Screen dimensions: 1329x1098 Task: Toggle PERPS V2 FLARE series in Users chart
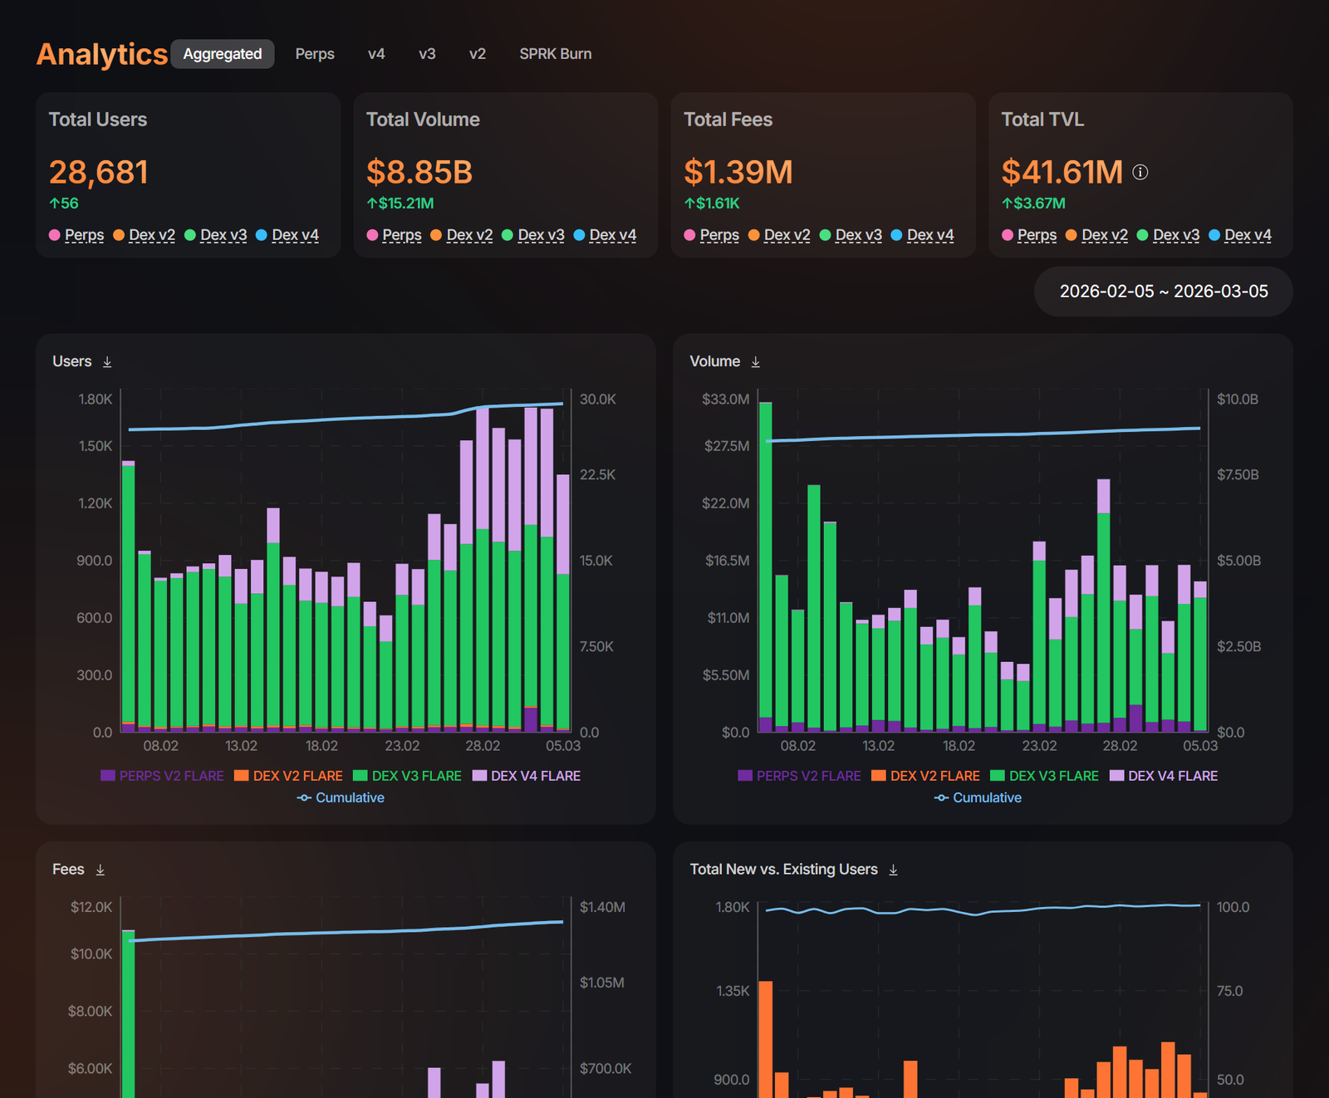click(162, 776)
